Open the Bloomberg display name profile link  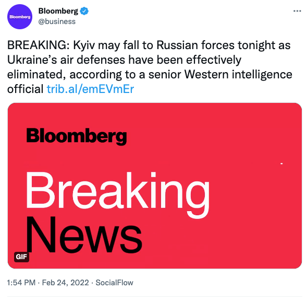point(58,11)
